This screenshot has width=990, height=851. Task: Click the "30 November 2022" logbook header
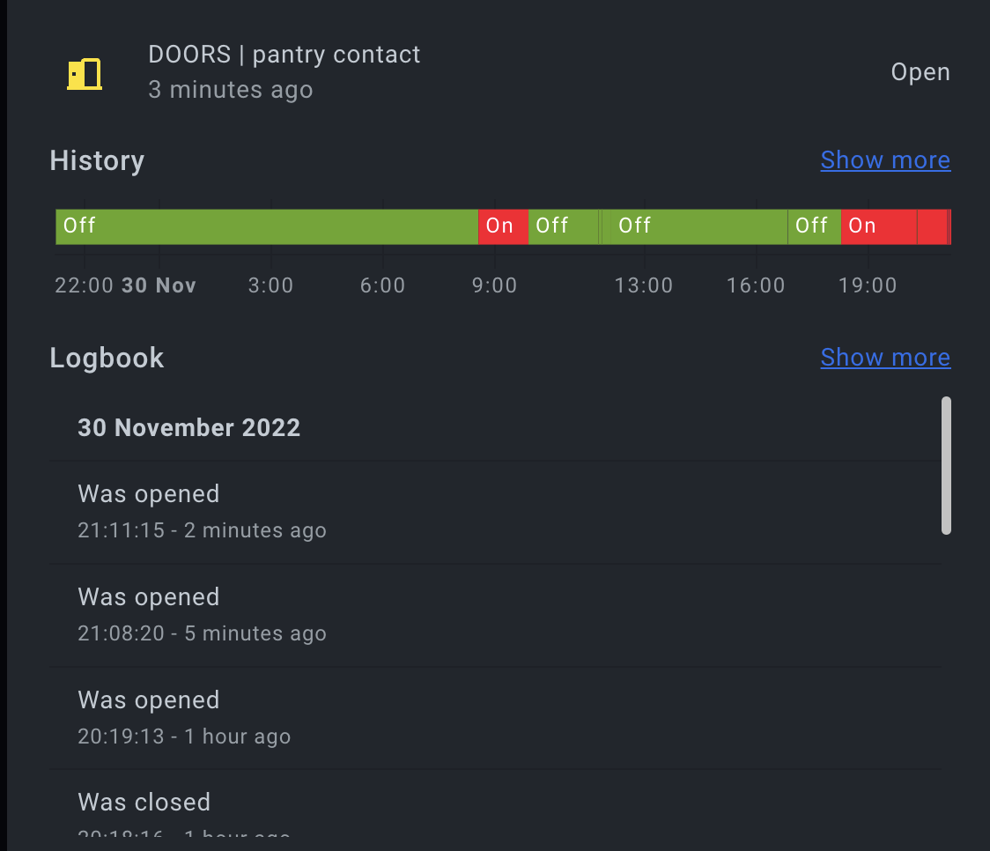(188, 427)
